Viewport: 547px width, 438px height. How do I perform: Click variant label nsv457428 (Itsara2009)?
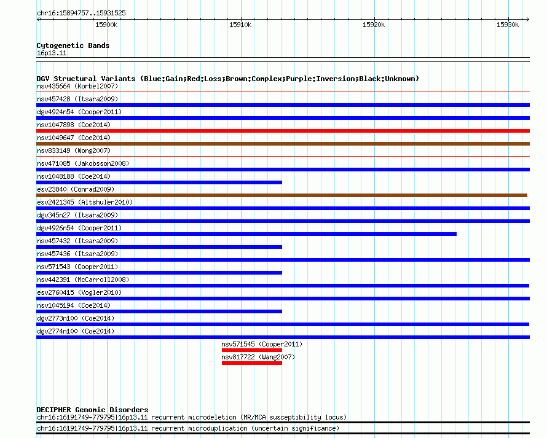pyautogui.click(x=77, y=99)
